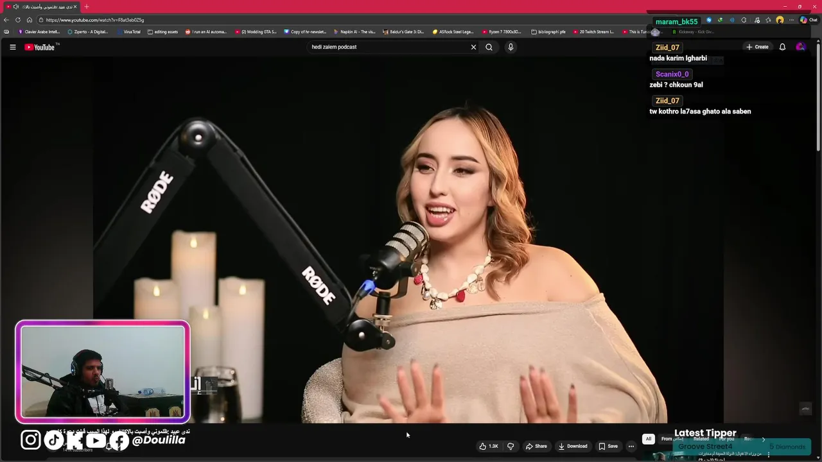Select the For you filter chip
This screenshot has width=822, height=462.
(726, 439)
